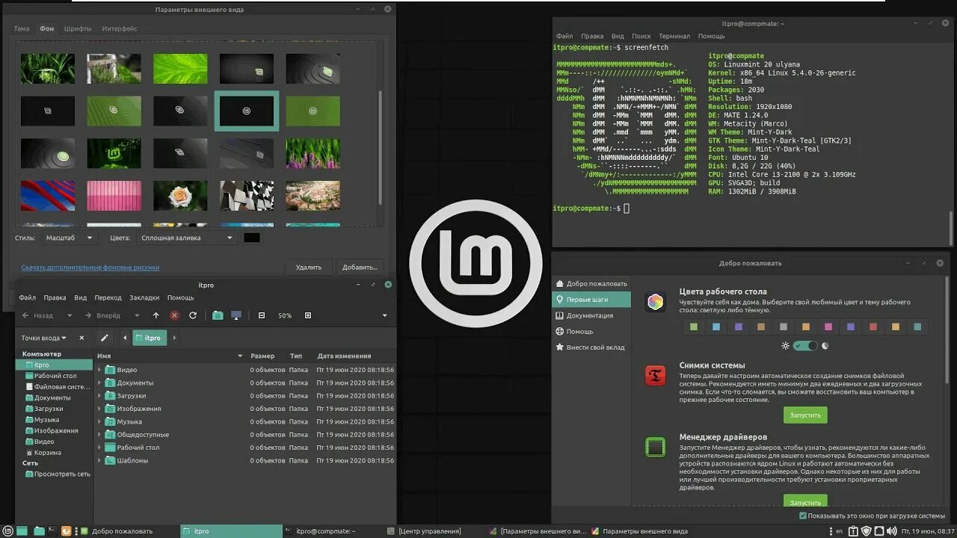Select Внести свой вклад in sidebar
The height and width of the screenshot is (538, 957).
(x=589, y=347)
